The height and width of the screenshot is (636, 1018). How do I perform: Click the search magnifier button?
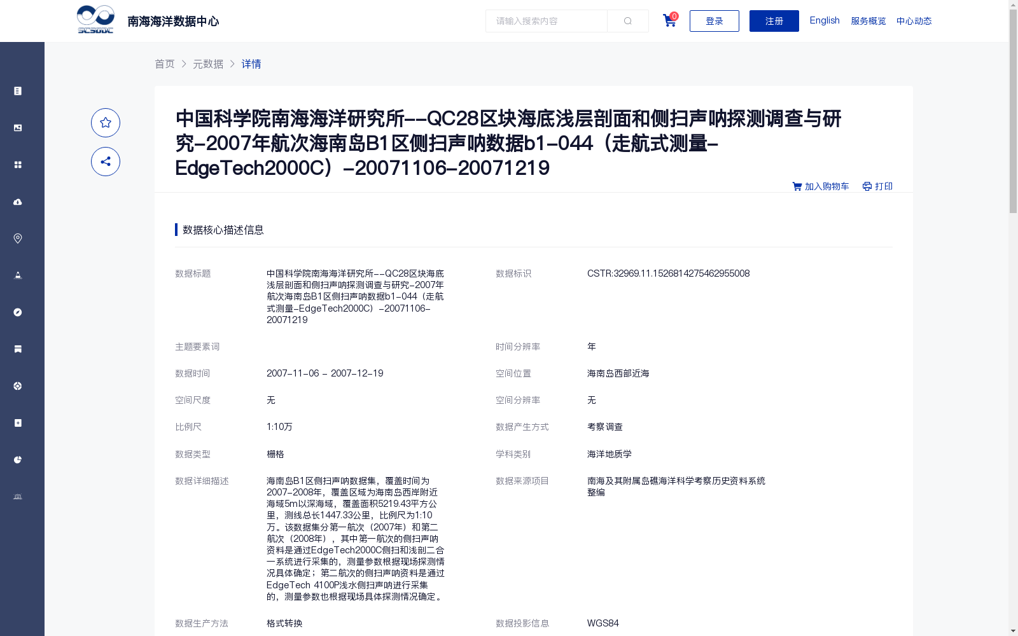pyautogui.click(x=628, y=21)
